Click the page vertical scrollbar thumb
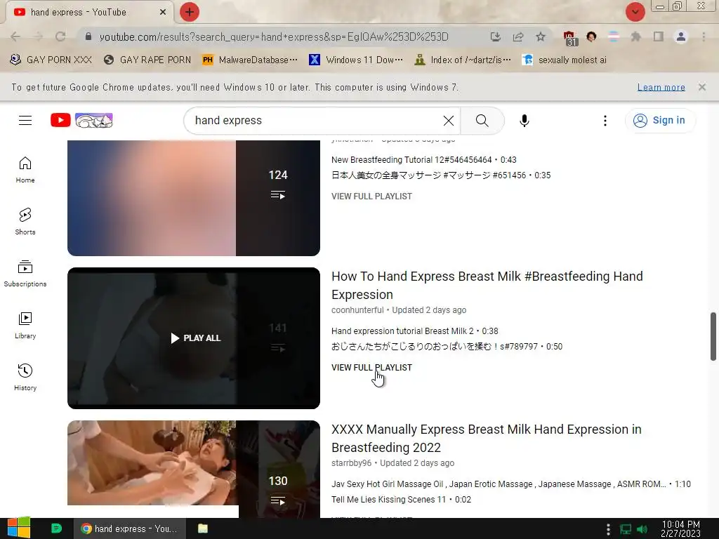Image resolution: width=719 pixels, height=539 pixels. 713,336
